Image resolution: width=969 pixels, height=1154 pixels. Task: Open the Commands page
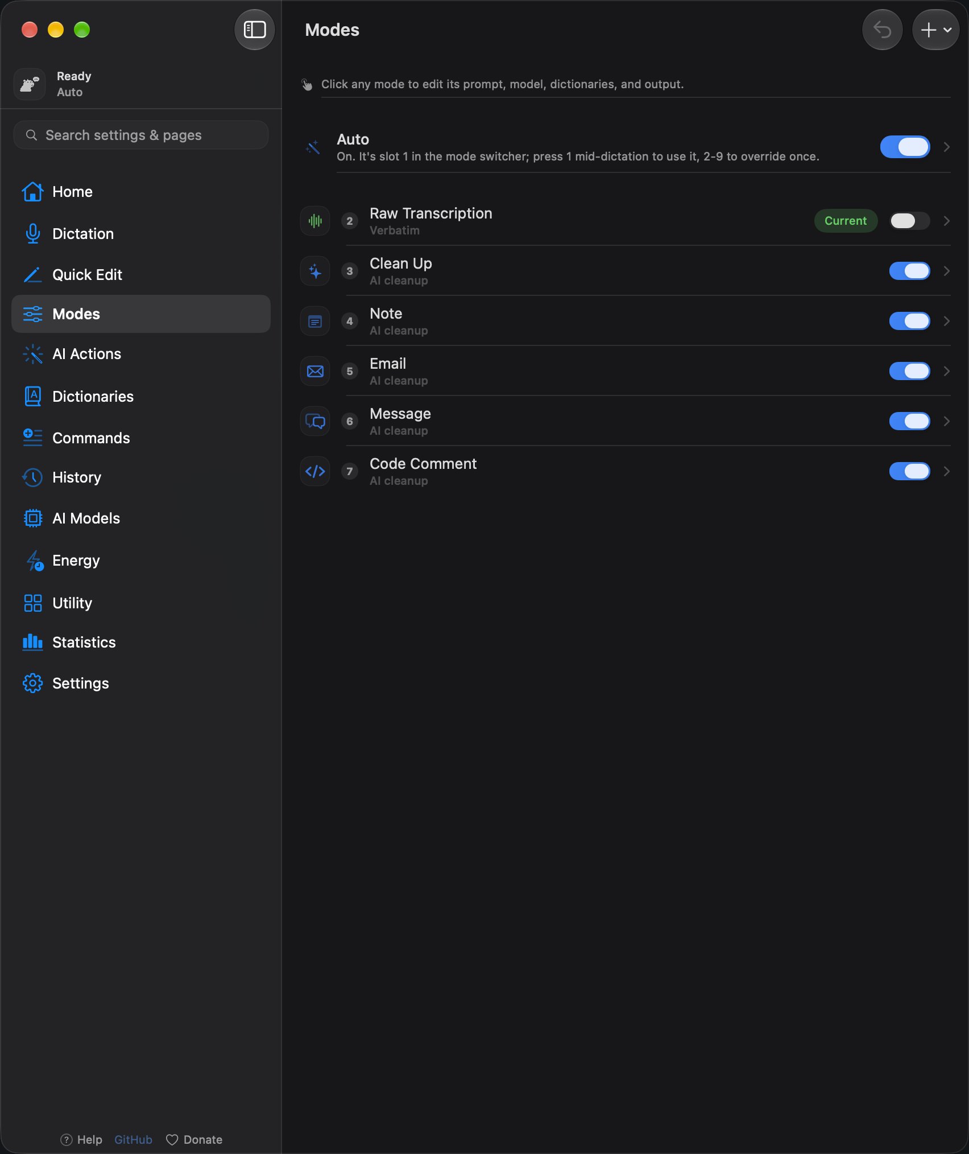141,438
